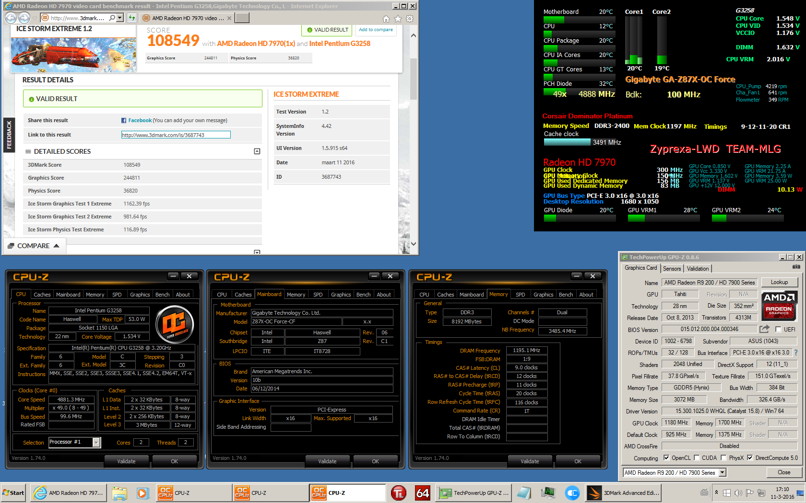Open the monitor graph taskbar icon
The height and width of the screenshot is (503, 806).
(x=548, y=492)
